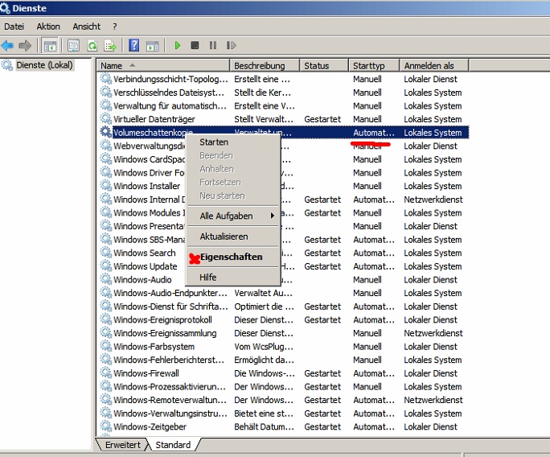Click the green Start service play icon
The height and width of the screenshot is (457, 550).
(x=178, y=45)
